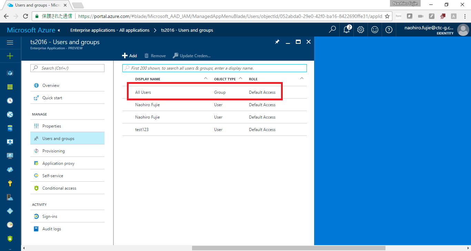Screen dimensions: 471x251
Task: Select the All Users group row
Action: pos(214,92)
